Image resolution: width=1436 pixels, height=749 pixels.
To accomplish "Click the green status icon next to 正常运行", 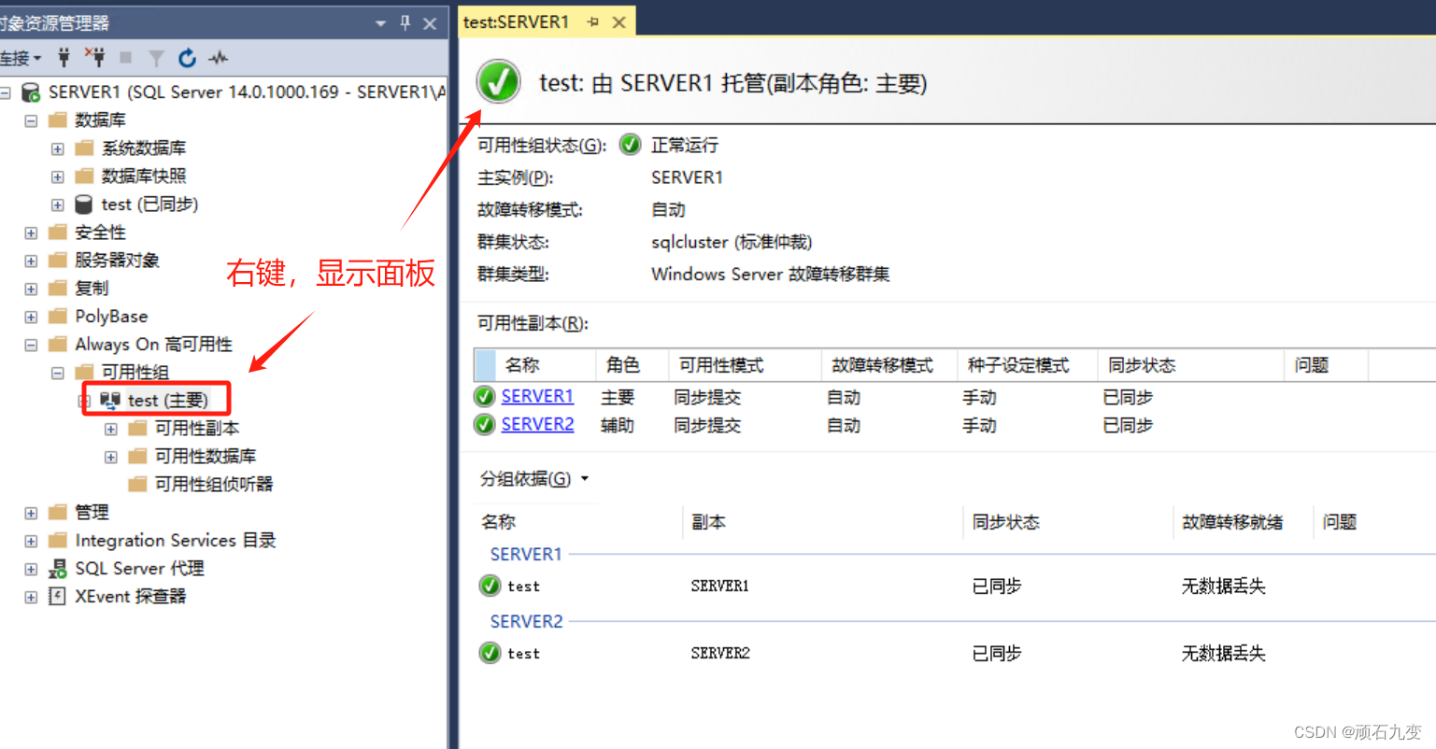I will point(631,145).
